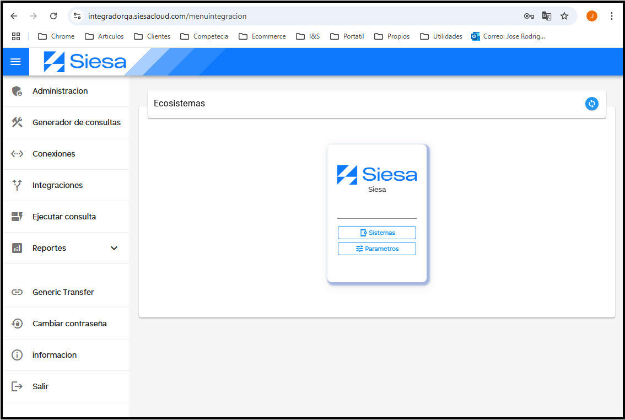Click the Integraciones merge icon
This screenshot has height=420, width=625.
pos(17,185)
